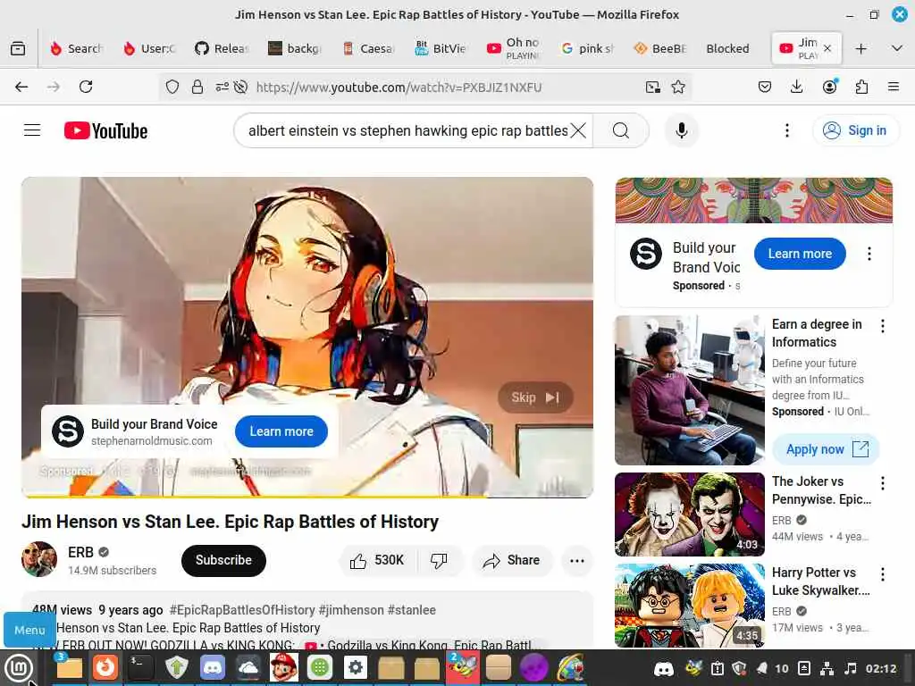Go to the YouTube home logo

pos(105,130)
